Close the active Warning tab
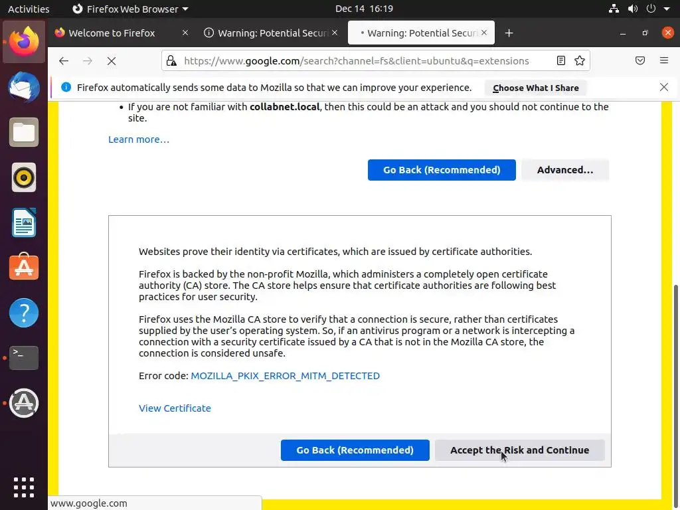The height and width of the screenshot is (510, 680). [484, 33]
